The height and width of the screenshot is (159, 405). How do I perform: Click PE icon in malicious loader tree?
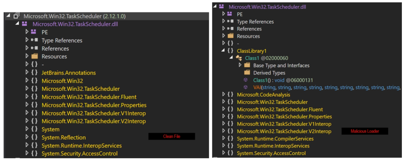(230, 14)
